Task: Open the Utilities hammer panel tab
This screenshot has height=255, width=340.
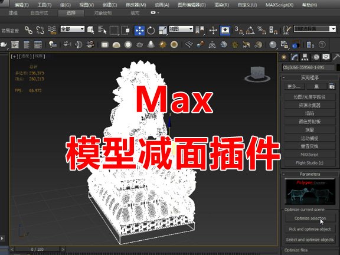Action: (336, 57)
